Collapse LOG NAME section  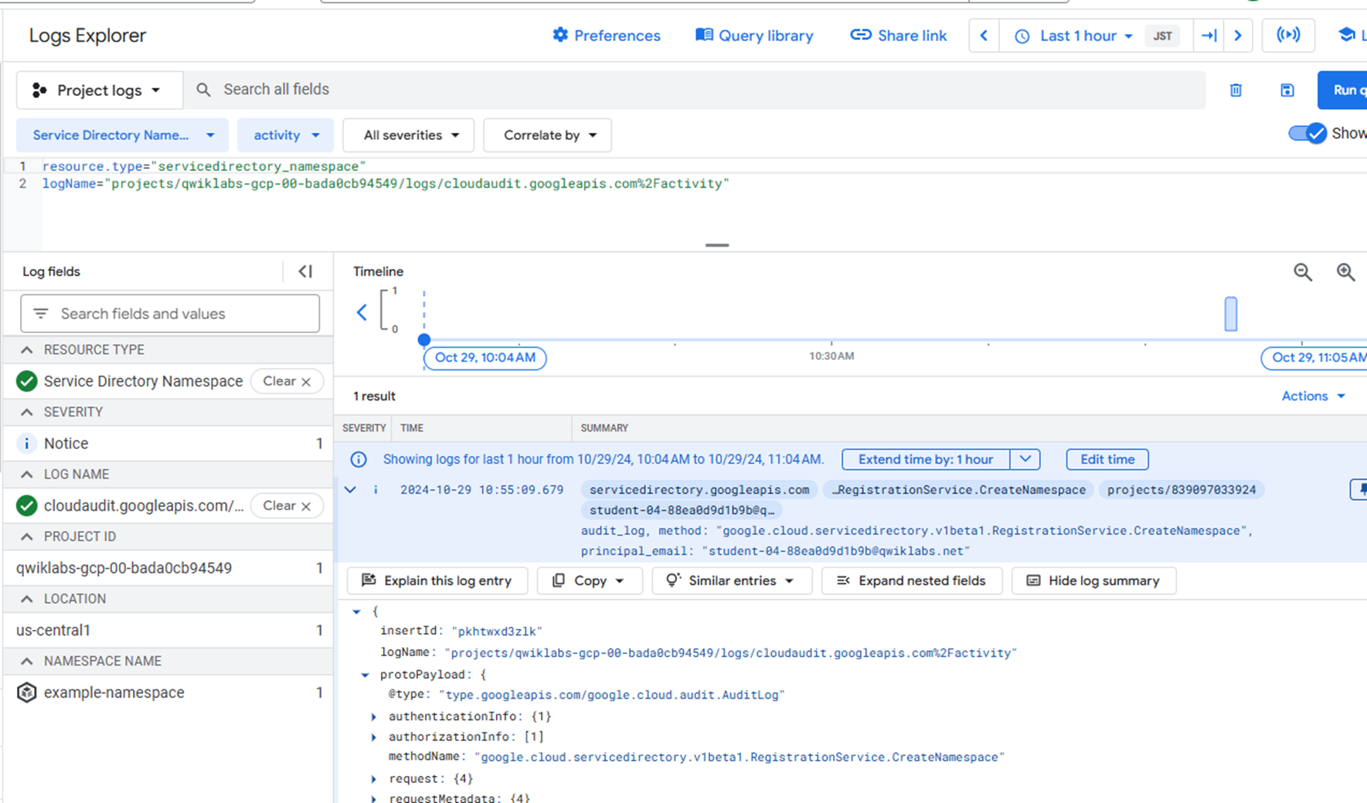[27, 475]
